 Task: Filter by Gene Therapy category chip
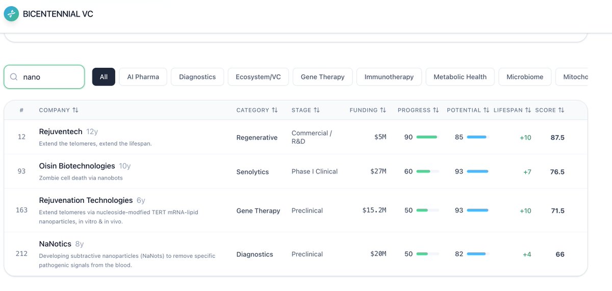pyautogui.click(x=323, y=77)
